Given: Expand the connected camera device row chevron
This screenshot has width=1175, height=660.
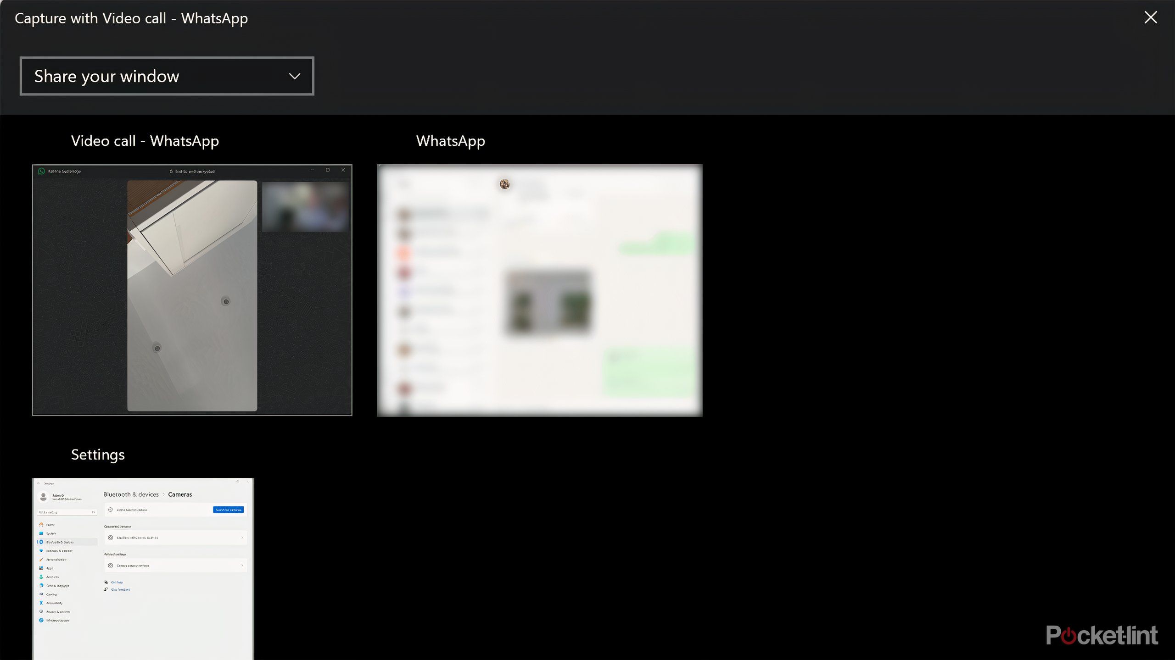Looking at the screenshot, I should tap(242, 538).
